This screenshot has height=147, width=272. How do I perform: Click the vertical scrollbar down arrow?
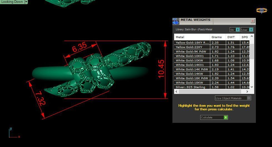pyautogui.click(x=252, y=87)
